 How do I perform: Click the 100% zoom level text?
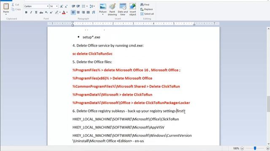pos(236,148)
